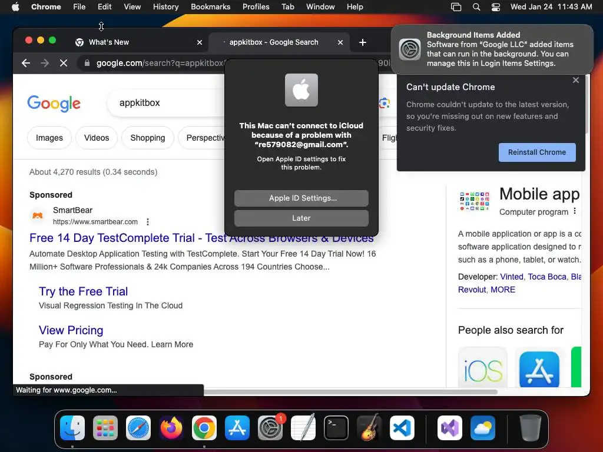Open GarageBand from the Dock
The image size is (603, 452).
369,428
